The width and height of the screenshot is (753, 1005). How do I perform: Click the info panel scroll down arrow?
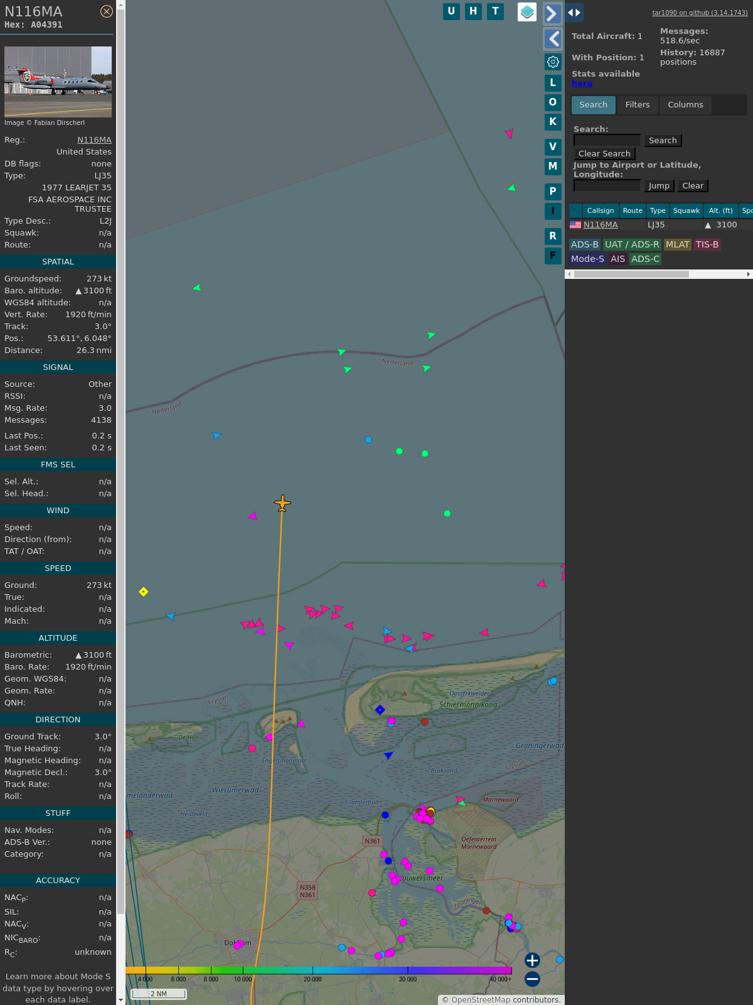(x=120, y=1000)
